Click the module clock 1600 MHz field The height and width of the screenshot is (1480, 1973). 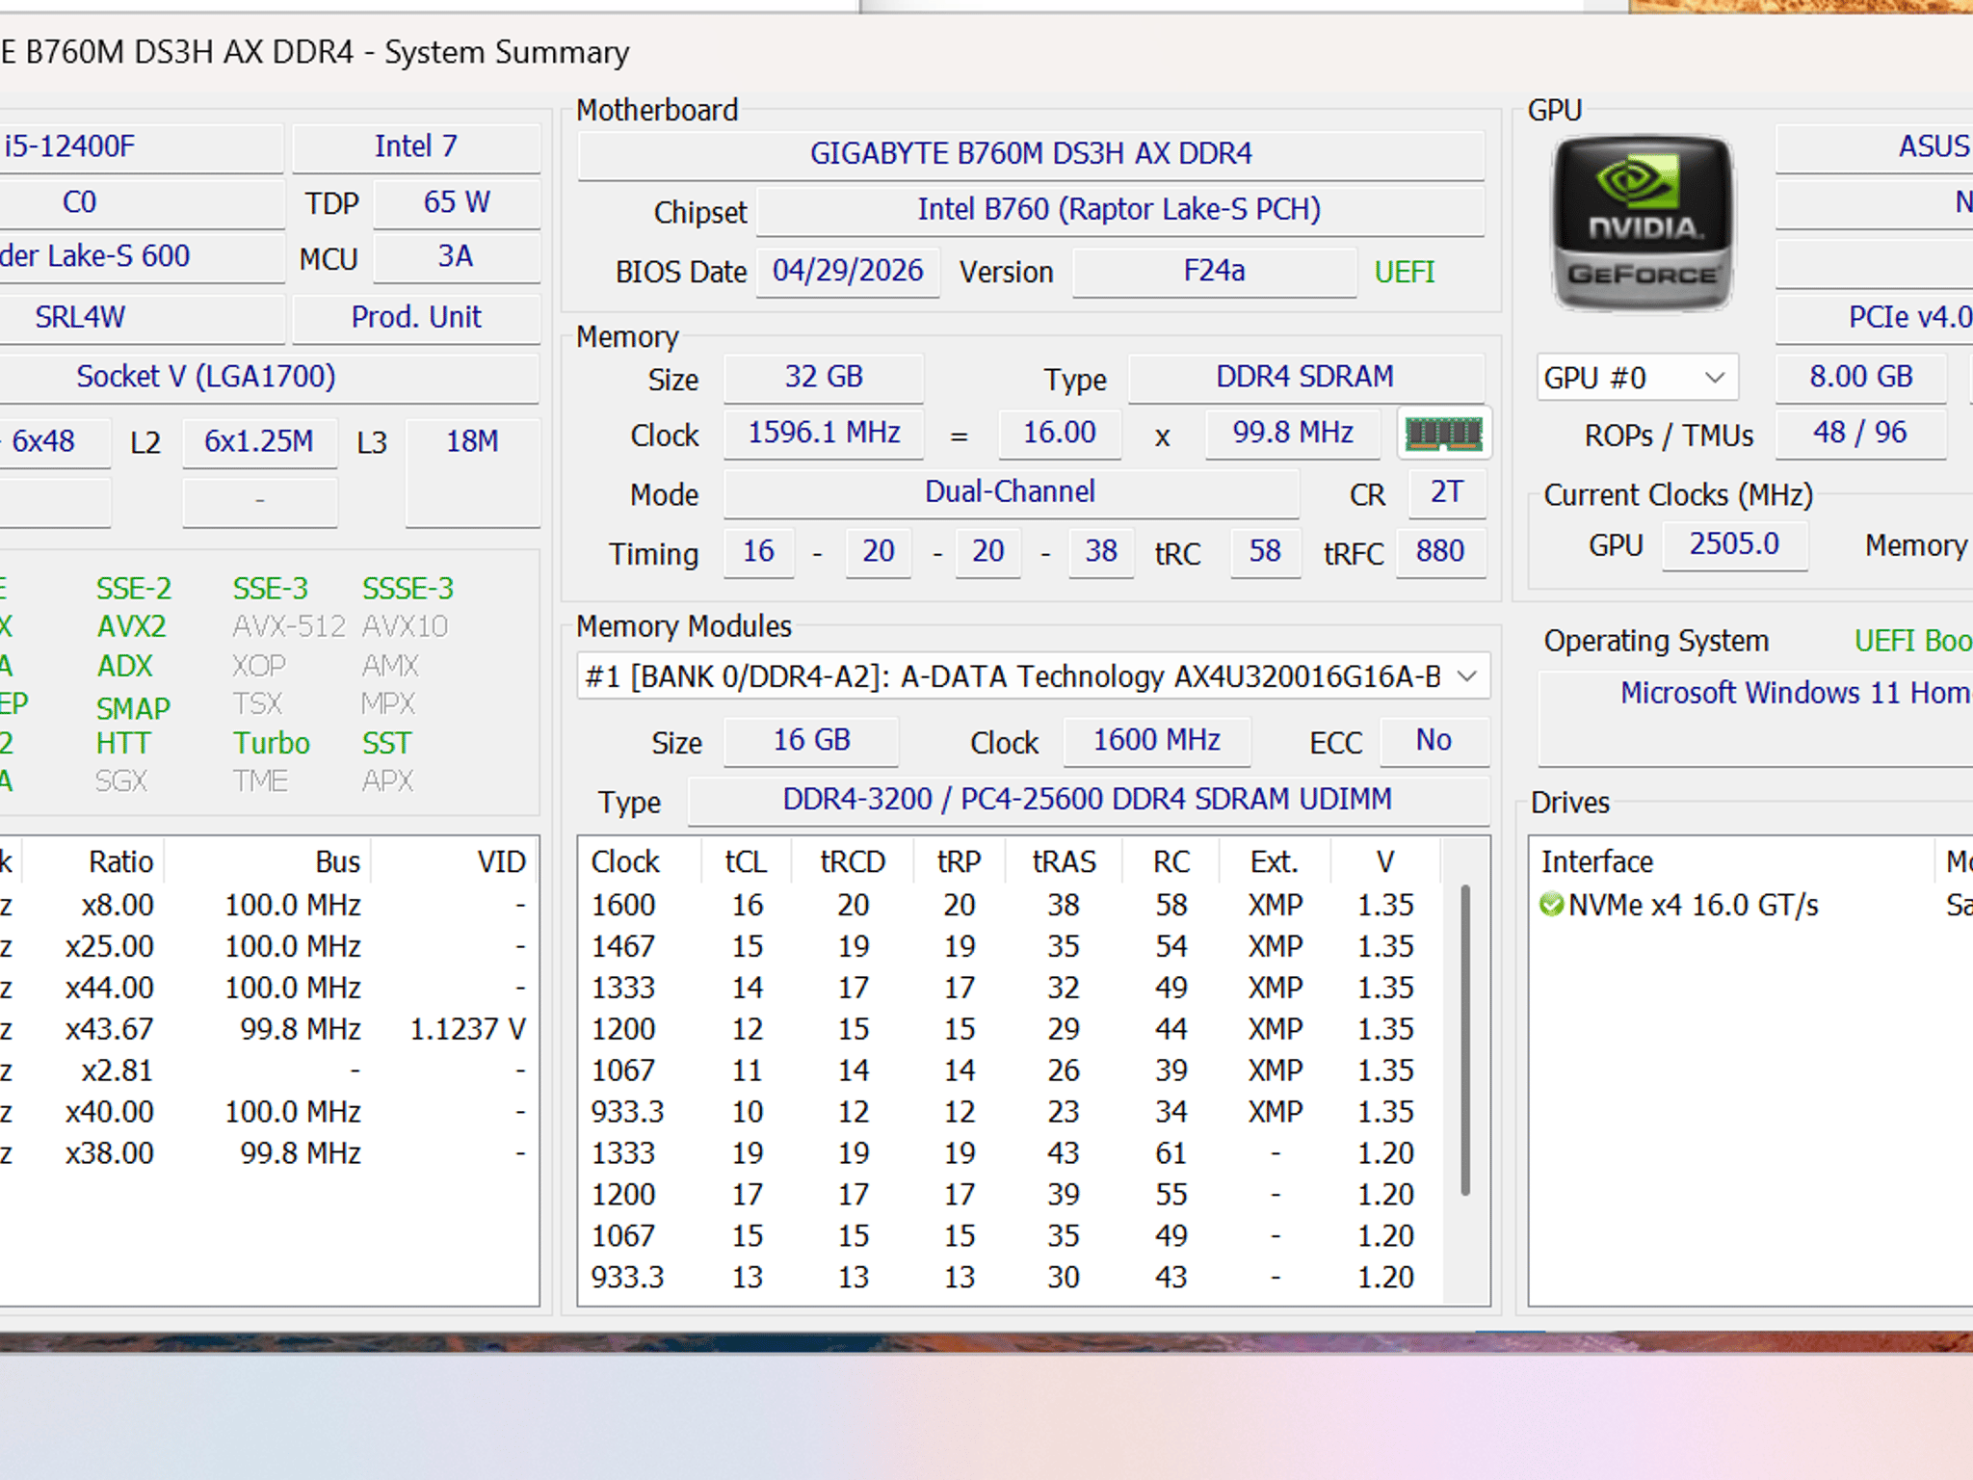coord(1157,740)
